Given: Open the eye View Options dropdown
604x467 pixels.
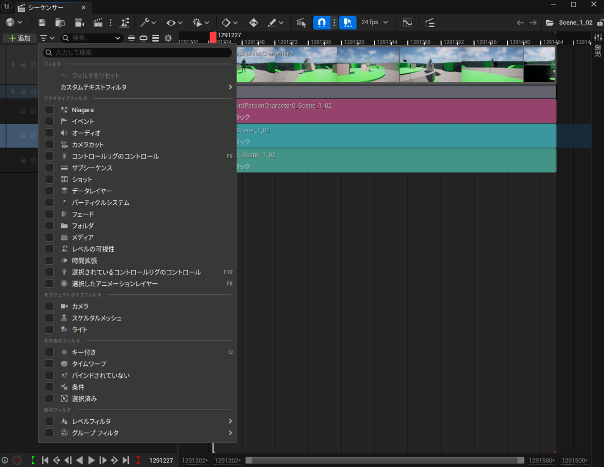Looking at the screenshot, I should point(174,23).
